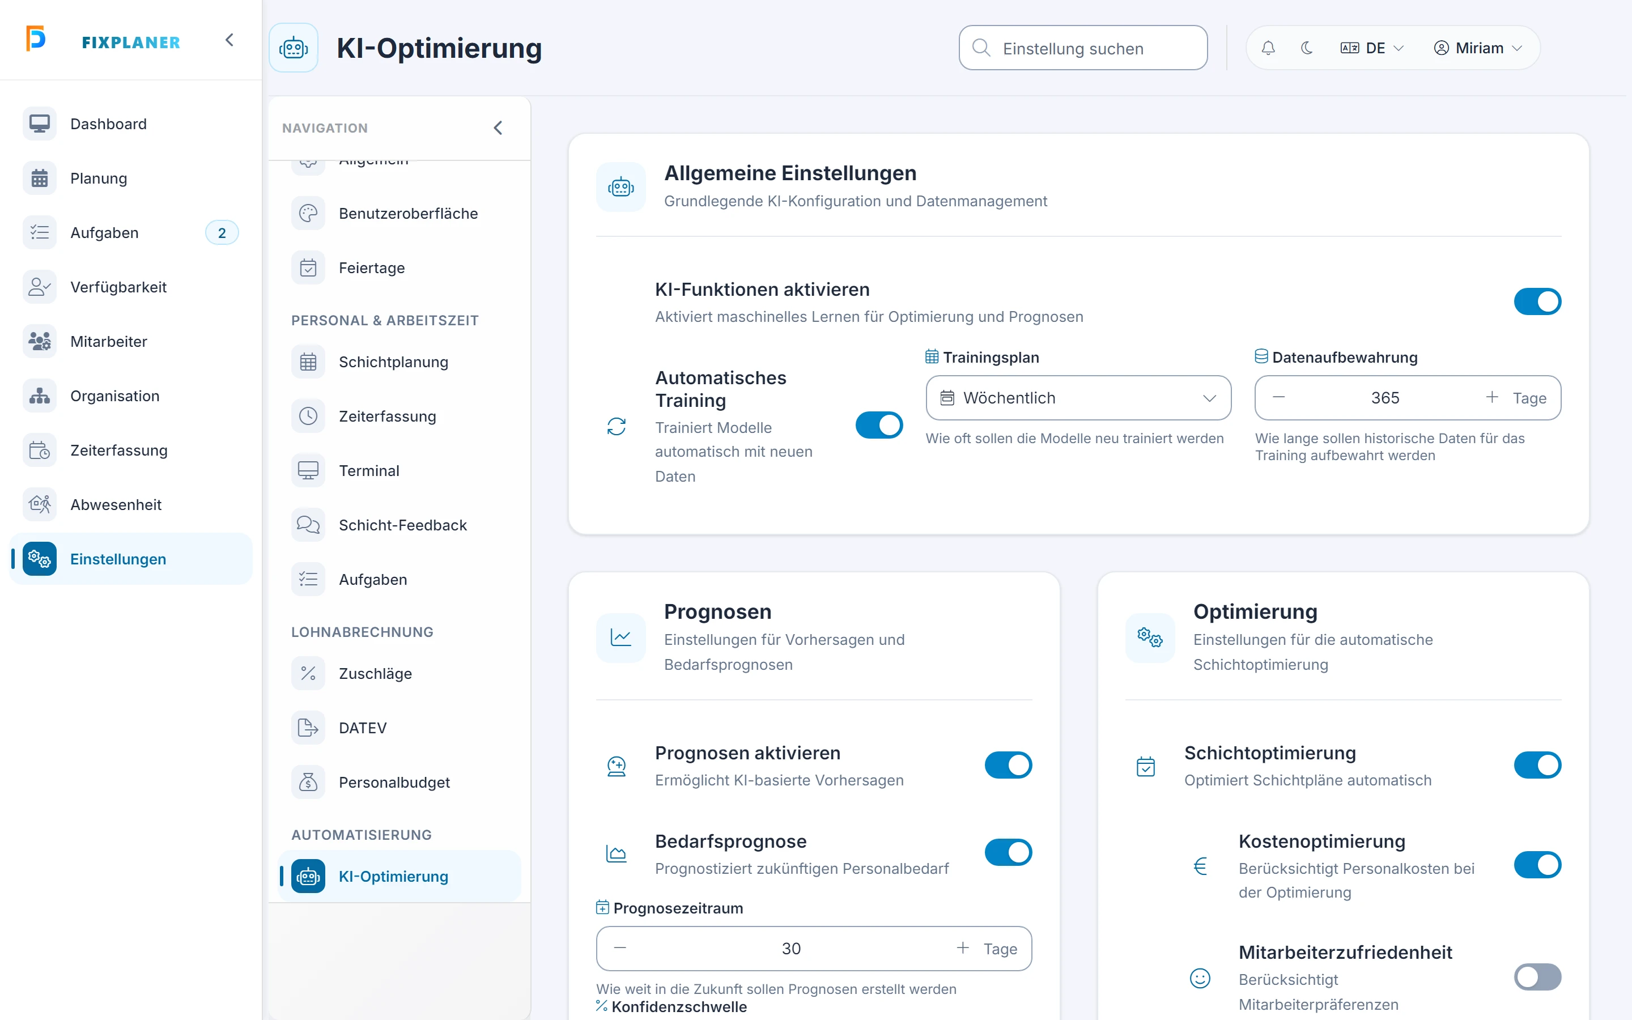Screen dimensions: 1632x1020
Task: Toggle the Bedarfsprognose switch
Action: [1008, 852]
